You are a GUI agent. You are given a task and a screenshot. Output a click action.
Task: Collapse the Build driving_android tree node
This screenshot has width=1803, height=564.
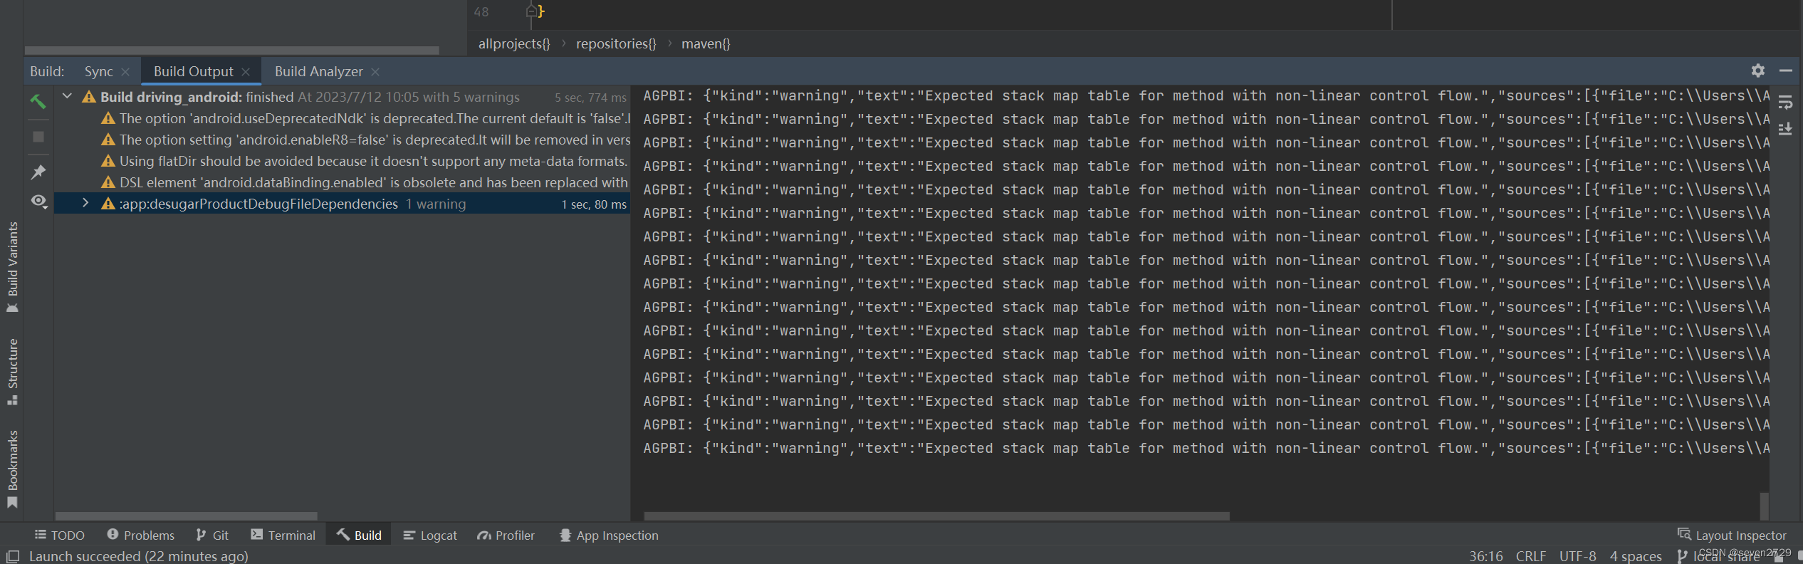68,96
